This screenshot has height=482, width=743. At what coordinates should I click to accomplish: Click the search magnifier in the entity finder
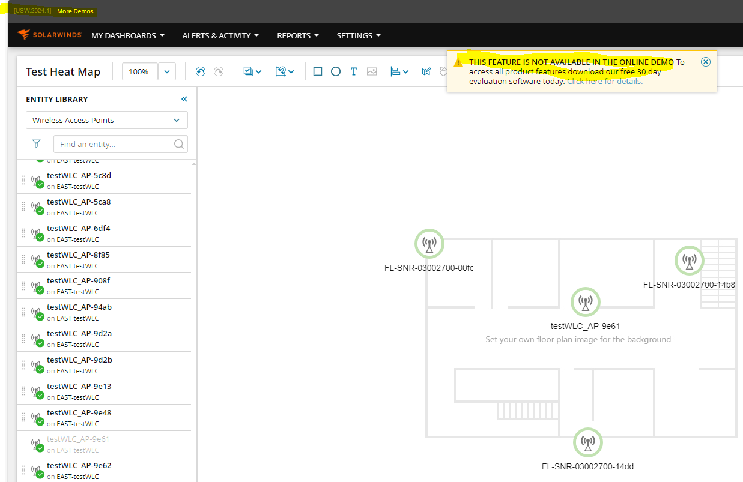pos(178,144)
